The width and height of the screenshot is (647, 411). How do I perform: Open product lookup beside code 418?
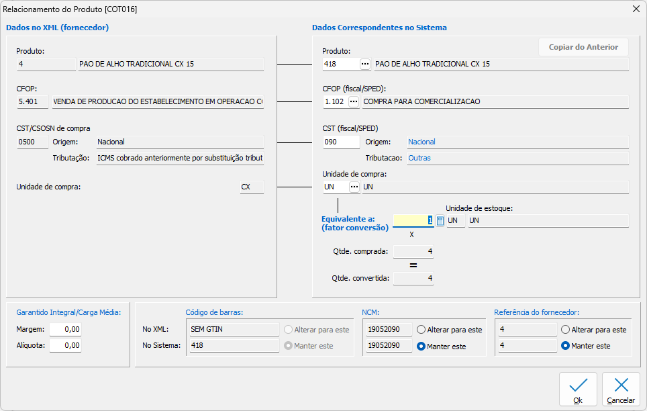coord(365,64)
